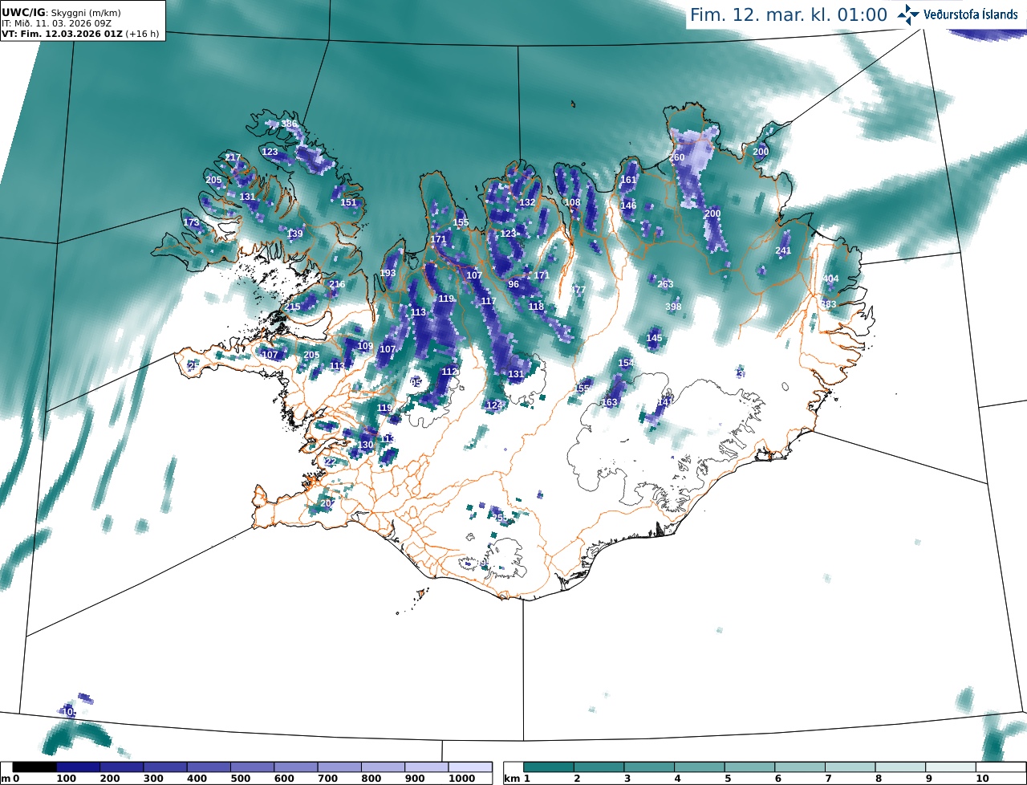Select the map value 124
The width and height of the screenshot is (1027, 785).
tap(494, 405)
